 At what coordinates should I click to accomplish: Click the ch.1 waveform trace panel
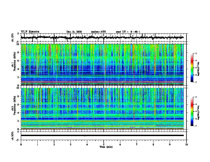click(x=104, y=38)
